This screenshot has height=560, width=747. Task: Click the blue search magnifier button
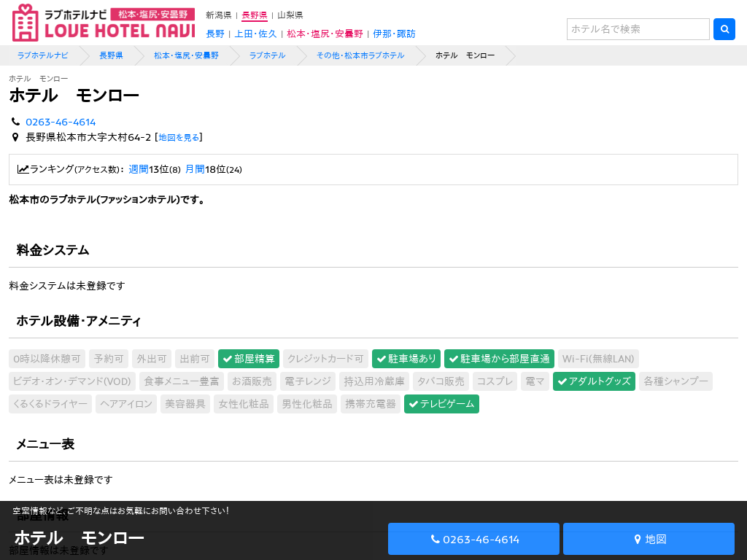pyautogui.click(x=724, y=29)
